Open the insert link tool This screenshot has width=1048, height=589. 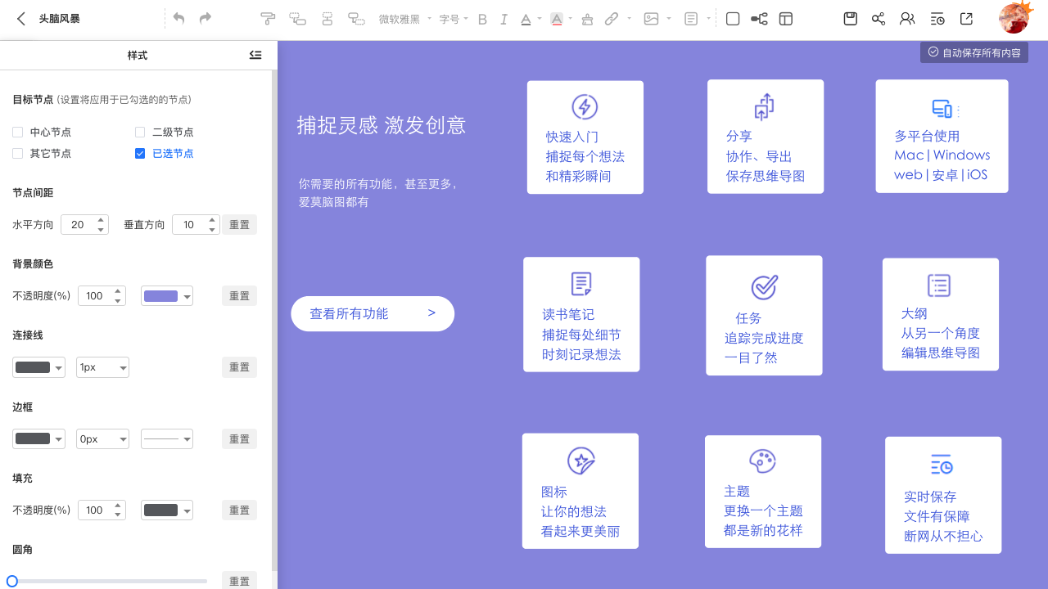(x=613, y=18)
